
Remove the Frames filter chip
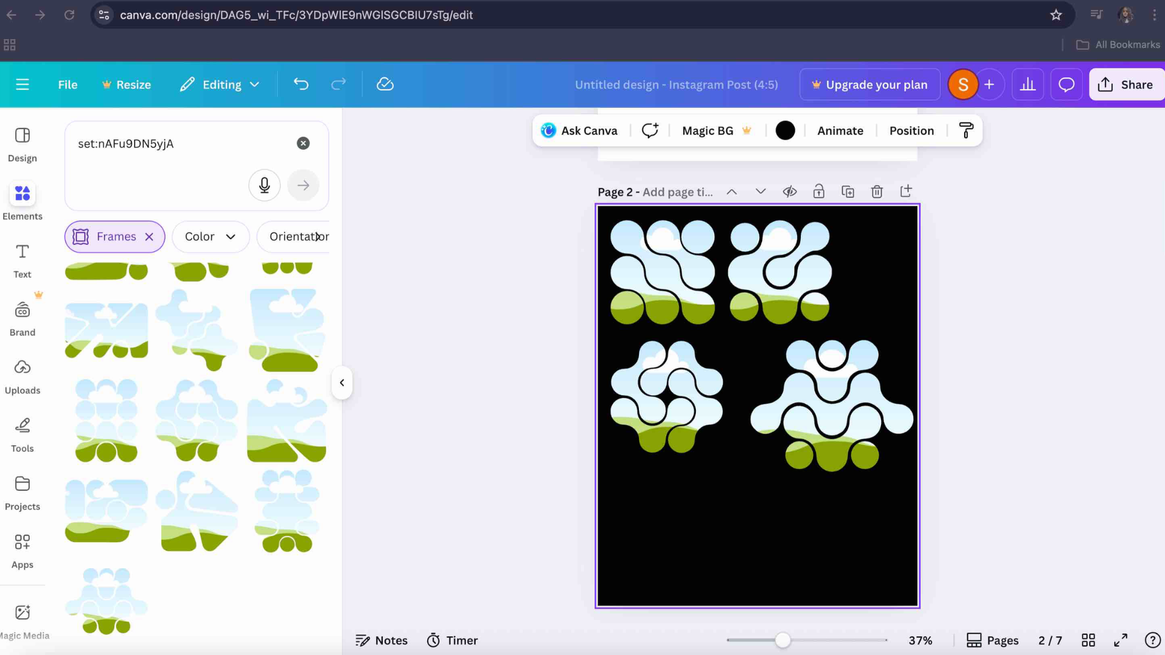(149, 237)
